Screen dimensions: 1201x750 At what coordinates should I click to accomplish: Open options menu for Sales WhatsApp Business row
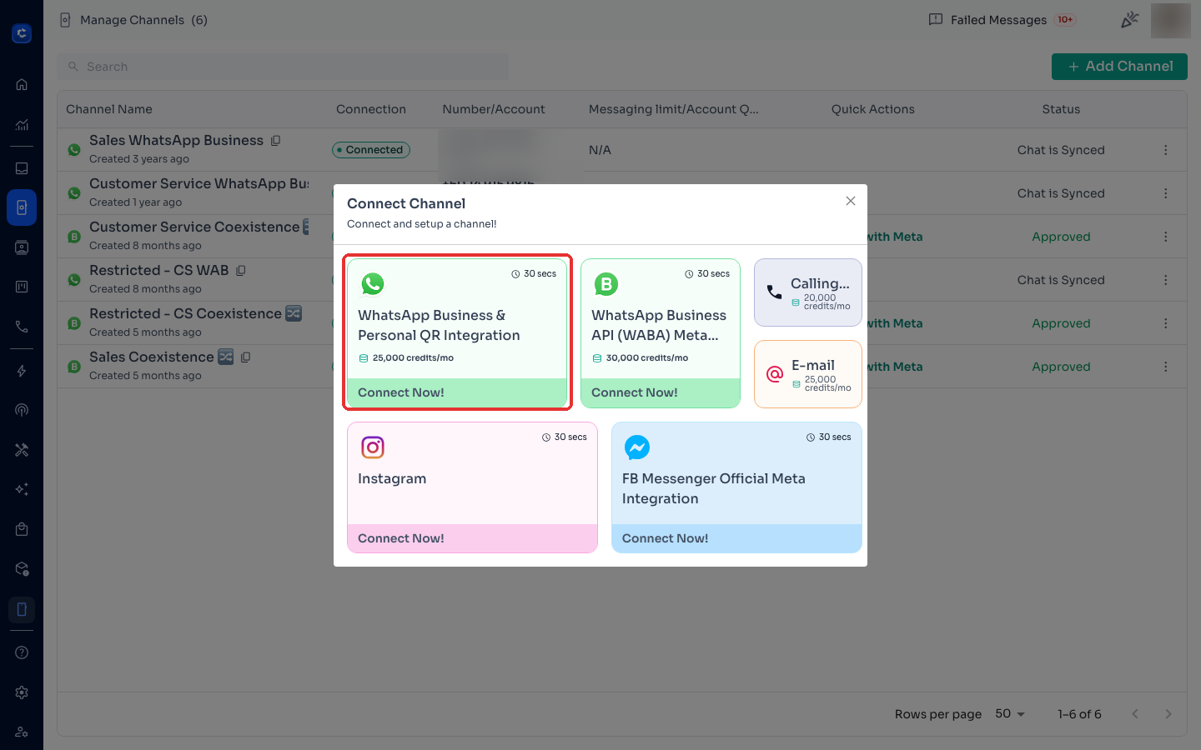(1165, 150)
